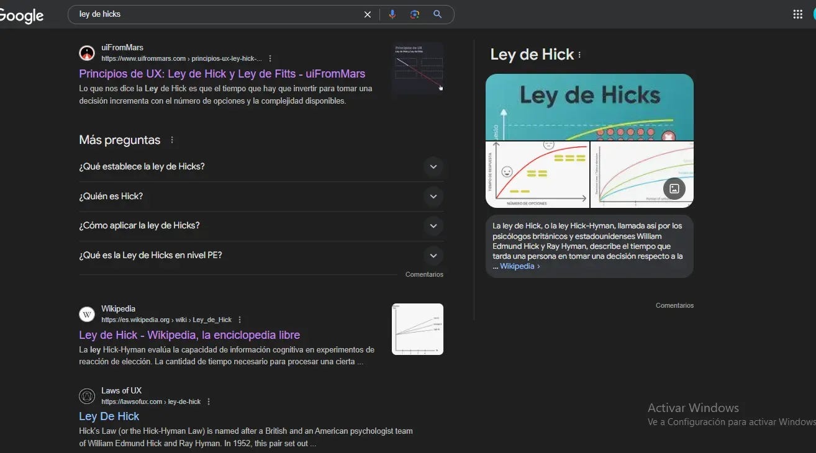Open the options dots beside Más preguntas
Viewport: 816px width, 453px height.
coord(172,140)
